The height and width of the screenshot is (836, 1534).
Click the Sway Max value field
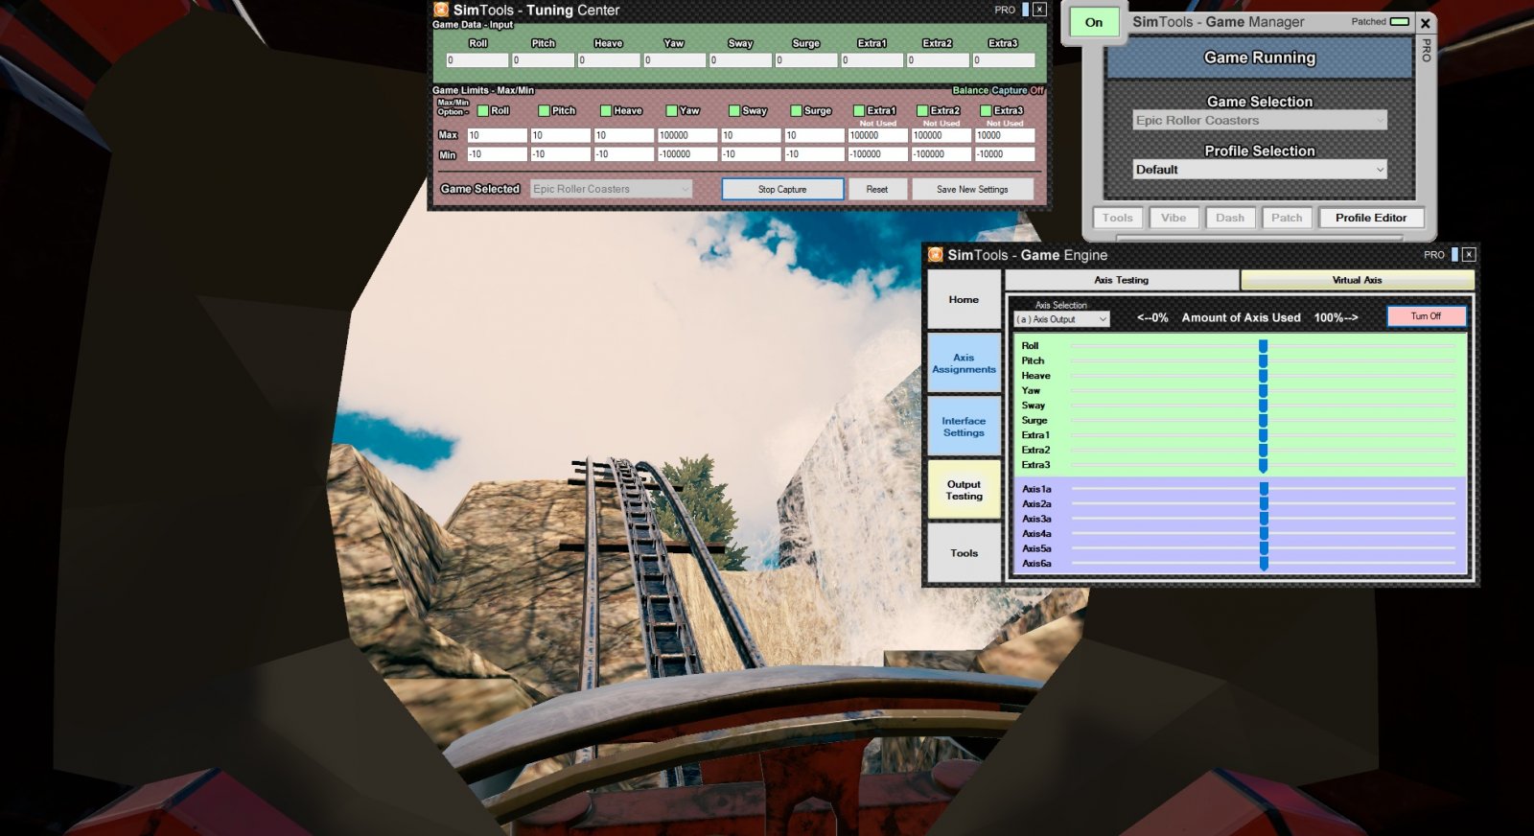(751, 135)
